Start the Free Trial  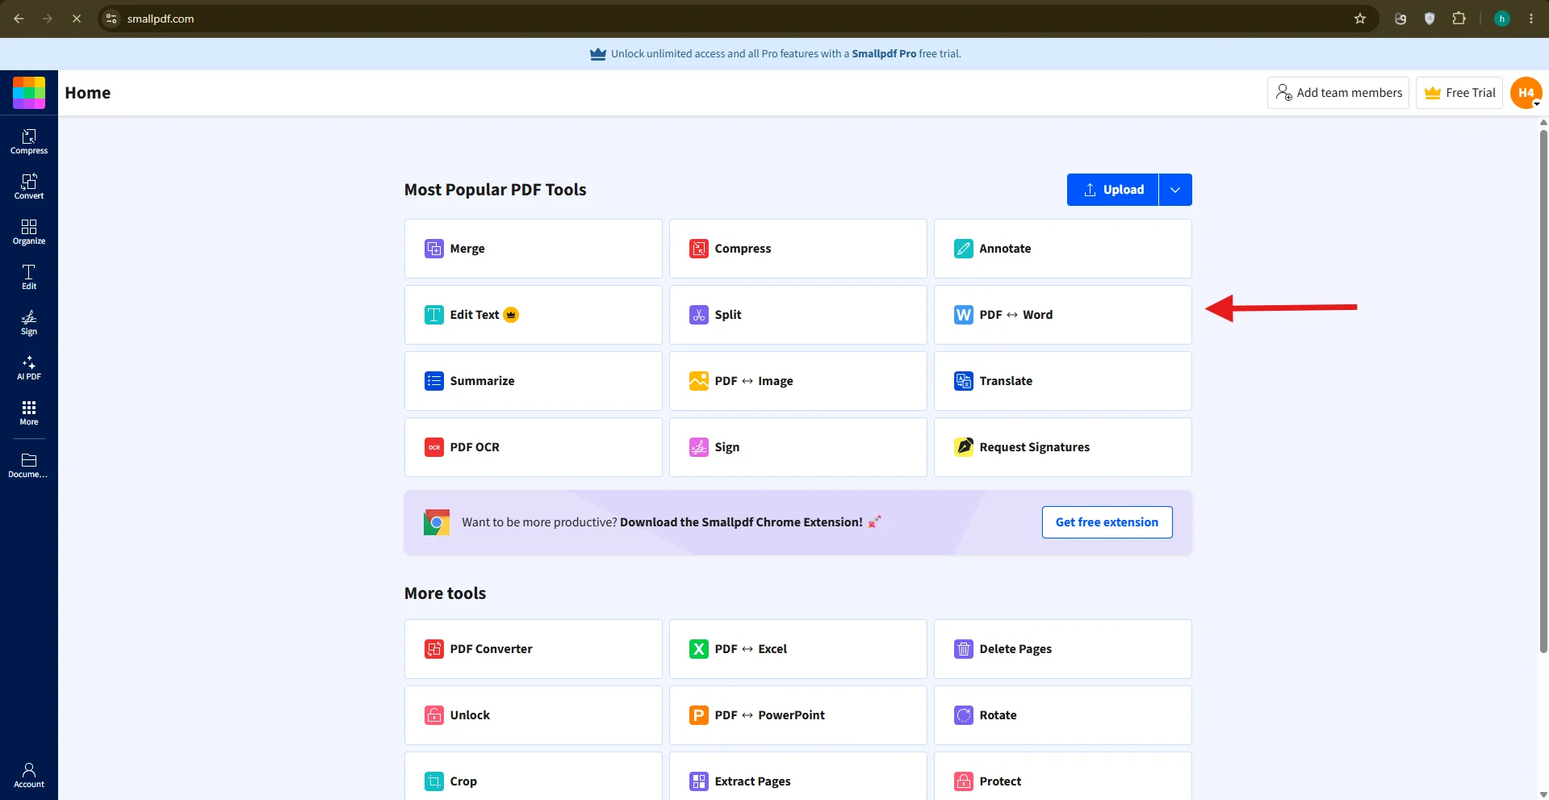pos(1459,93)
